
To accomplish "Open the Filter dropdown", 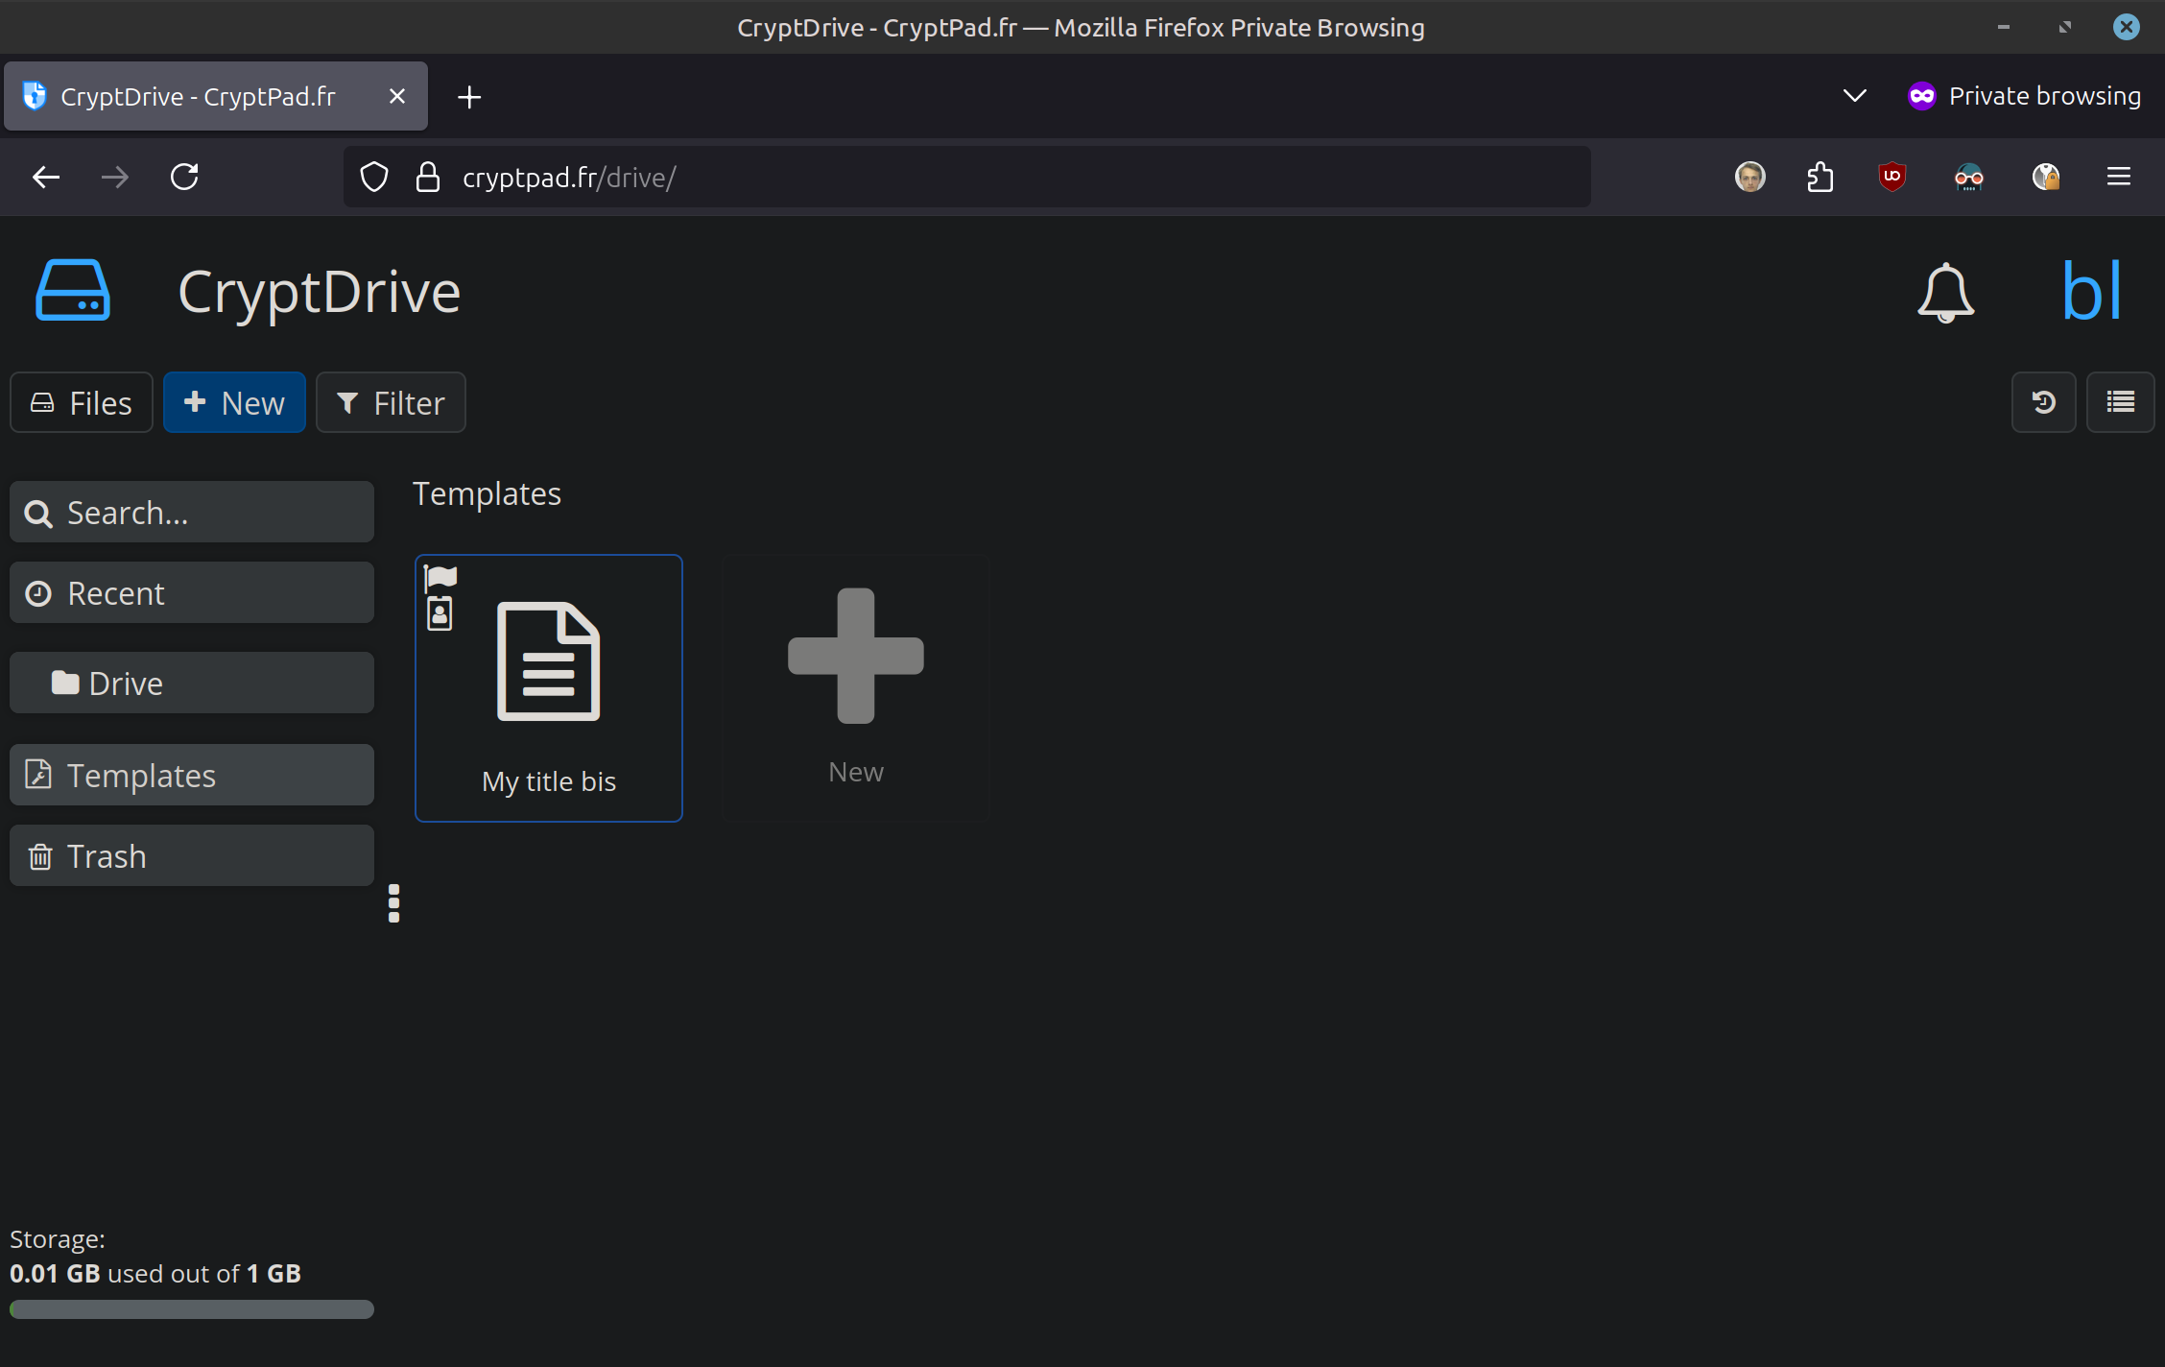I will (x=391, y=402).
